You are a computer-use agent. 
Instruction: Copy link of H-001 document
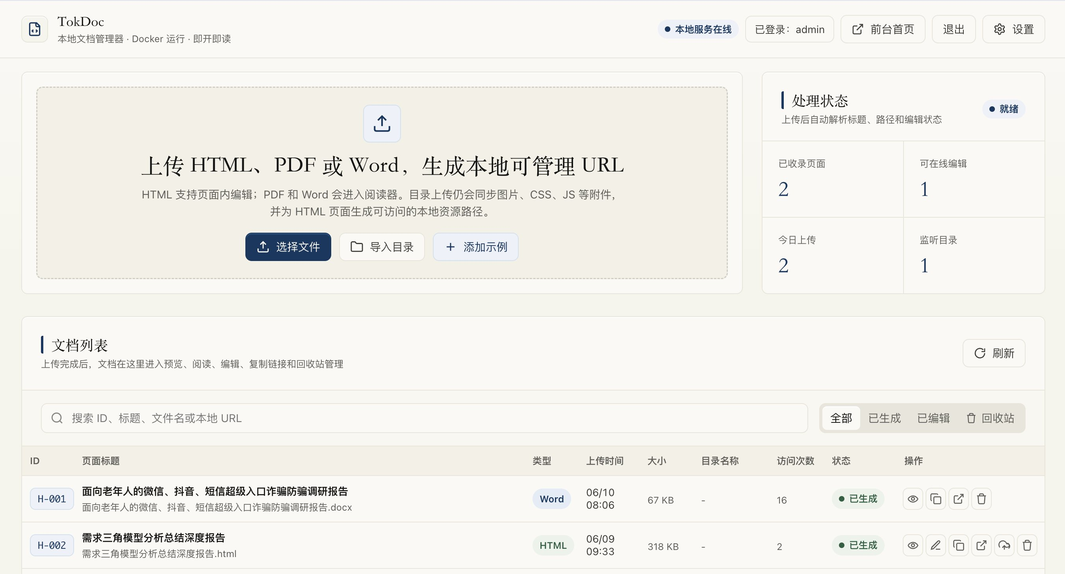[935, 499]
